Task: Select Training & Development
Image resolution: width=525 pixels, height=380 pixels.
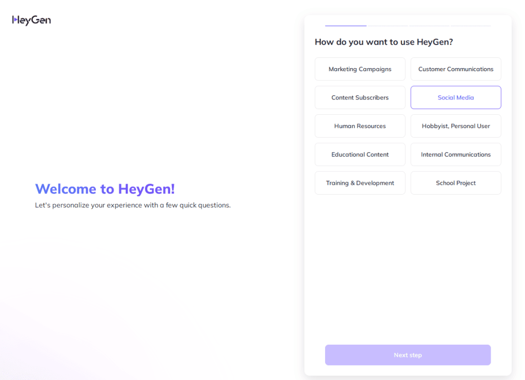Action: tap(359, 183)
